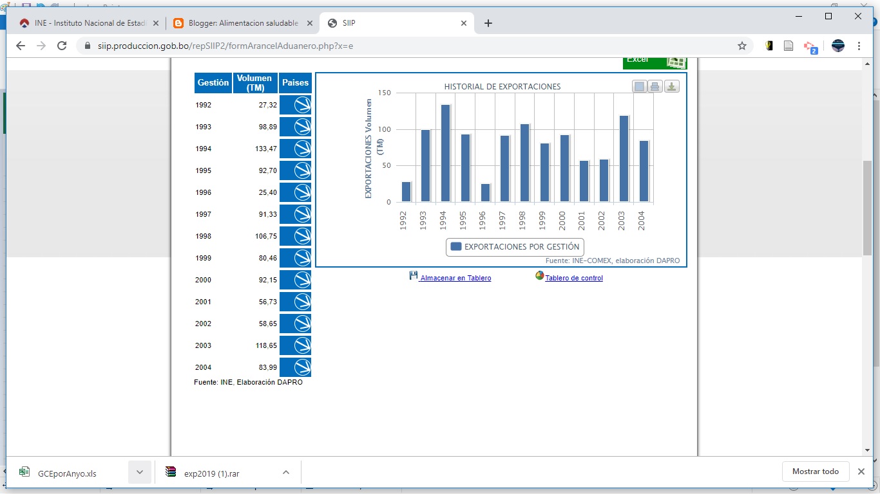Open Chrome three-dot menu
880x494 pixels.
pyautogui.click(x=859, y=46)
